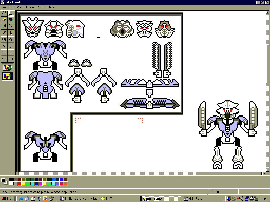Click the horizontal scrollbar right arrow
The width and height of the screenshot is (270, 202).
coord(264,174)
